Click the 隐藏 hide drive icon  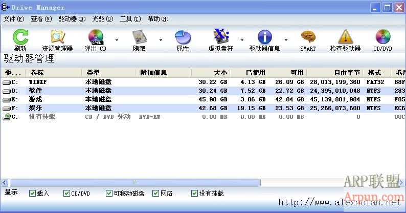139,37
